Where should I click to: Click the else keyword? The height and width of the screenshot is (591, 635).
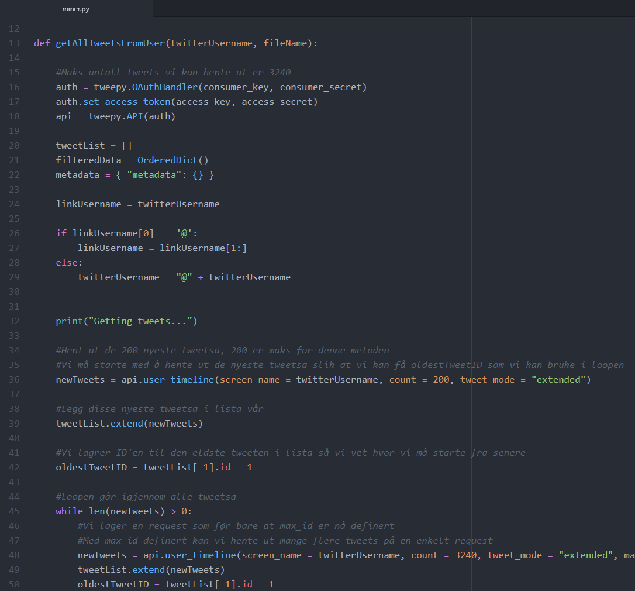67,263
